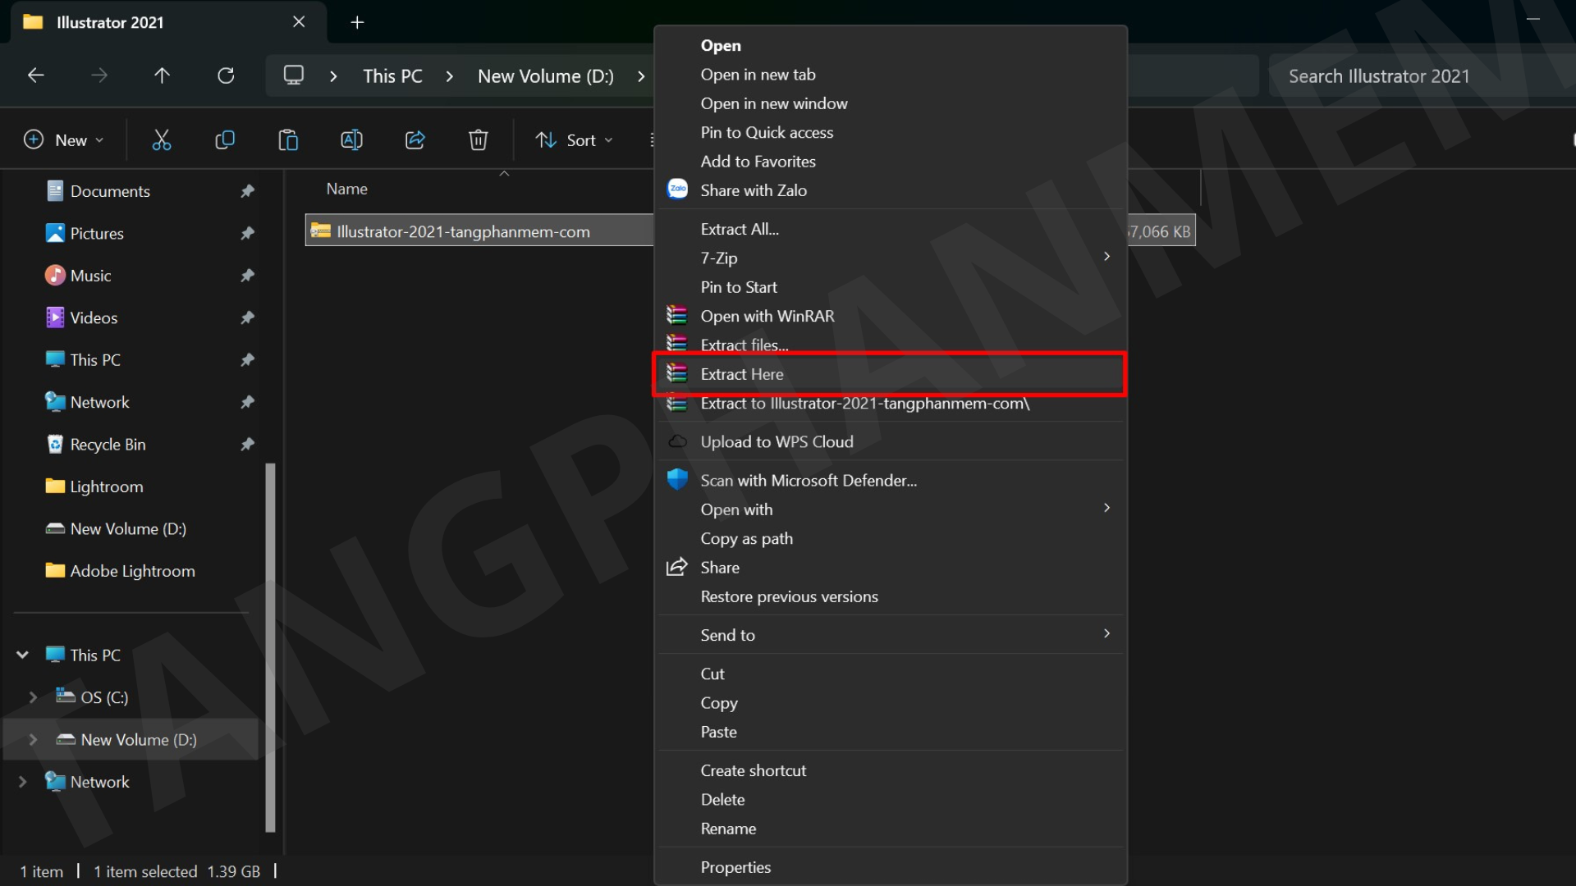The width and height of the screenshot is (1576, 886).
Task: Click Open in new tab
Action: pyautogui.click(x=890, y=75)
